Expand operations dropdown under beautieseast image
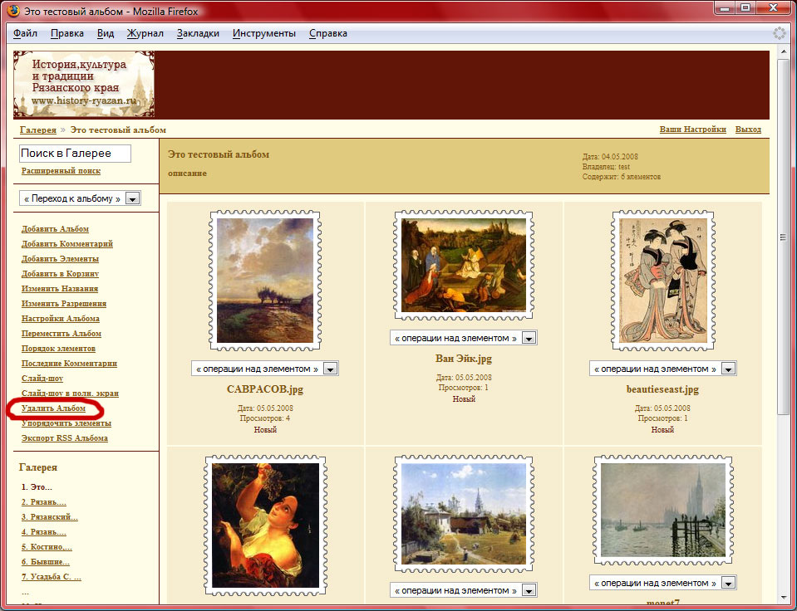The width and height of the screenshot is (797, 611). (663, 369)
